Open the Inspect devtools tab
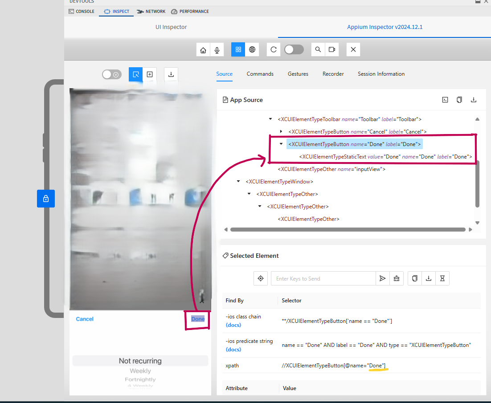 [116, 12]
